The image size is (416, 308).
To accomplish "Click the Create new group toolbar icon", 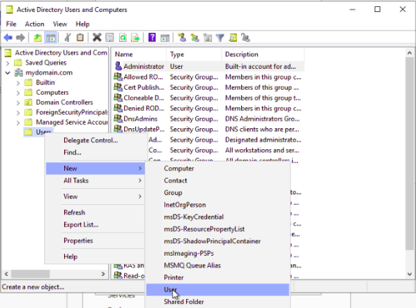I will coord(194,38).
